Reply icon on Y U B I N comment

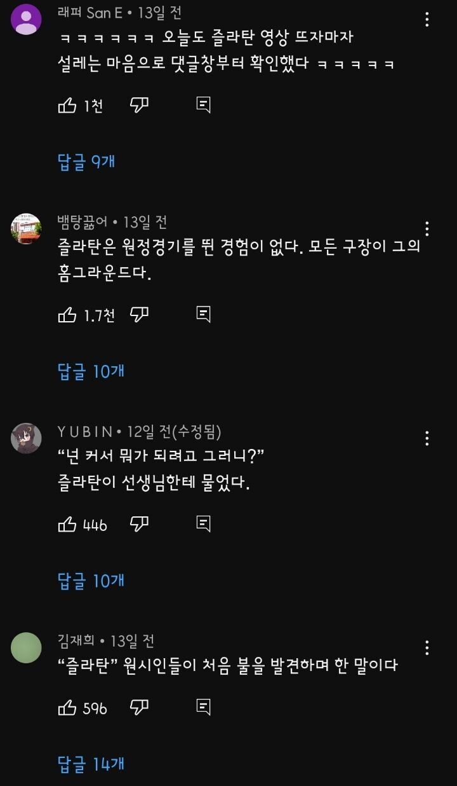(203, 524)
